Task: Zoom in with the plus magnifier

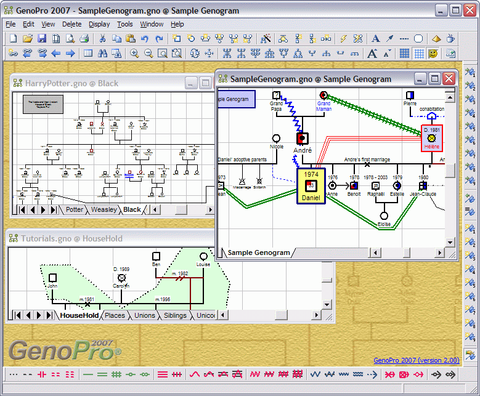Action: point(134,54)
